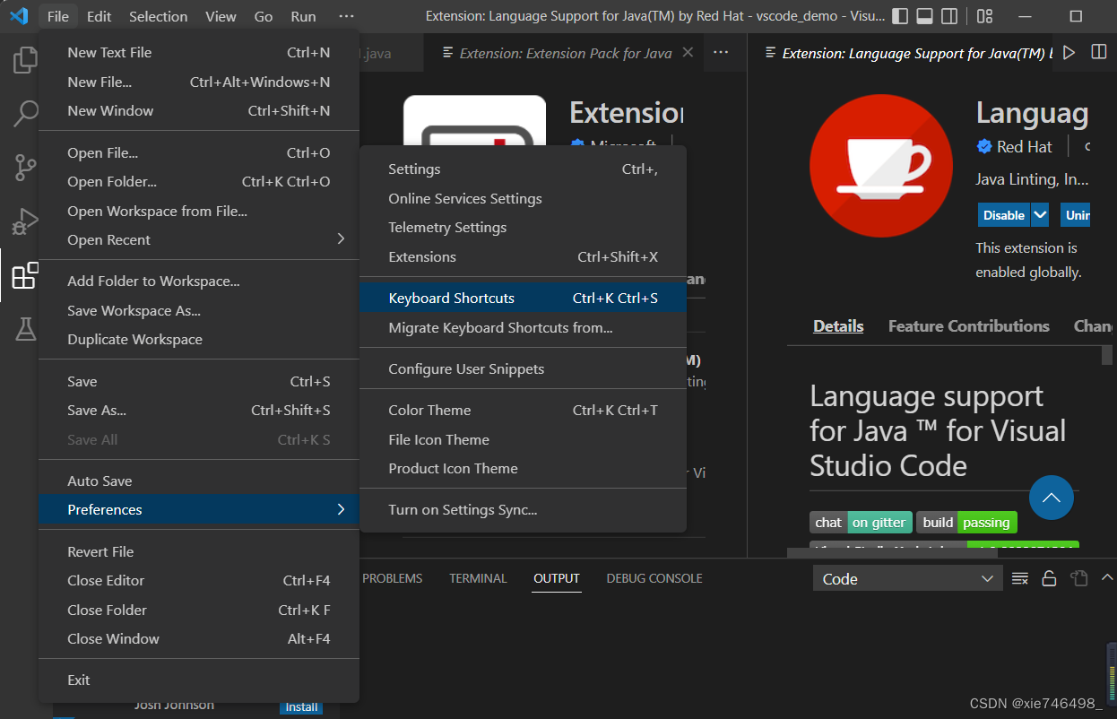Toggle the secondary side bar layout icon
Viewport: 1117px width, 719px height.
[949, 16]
